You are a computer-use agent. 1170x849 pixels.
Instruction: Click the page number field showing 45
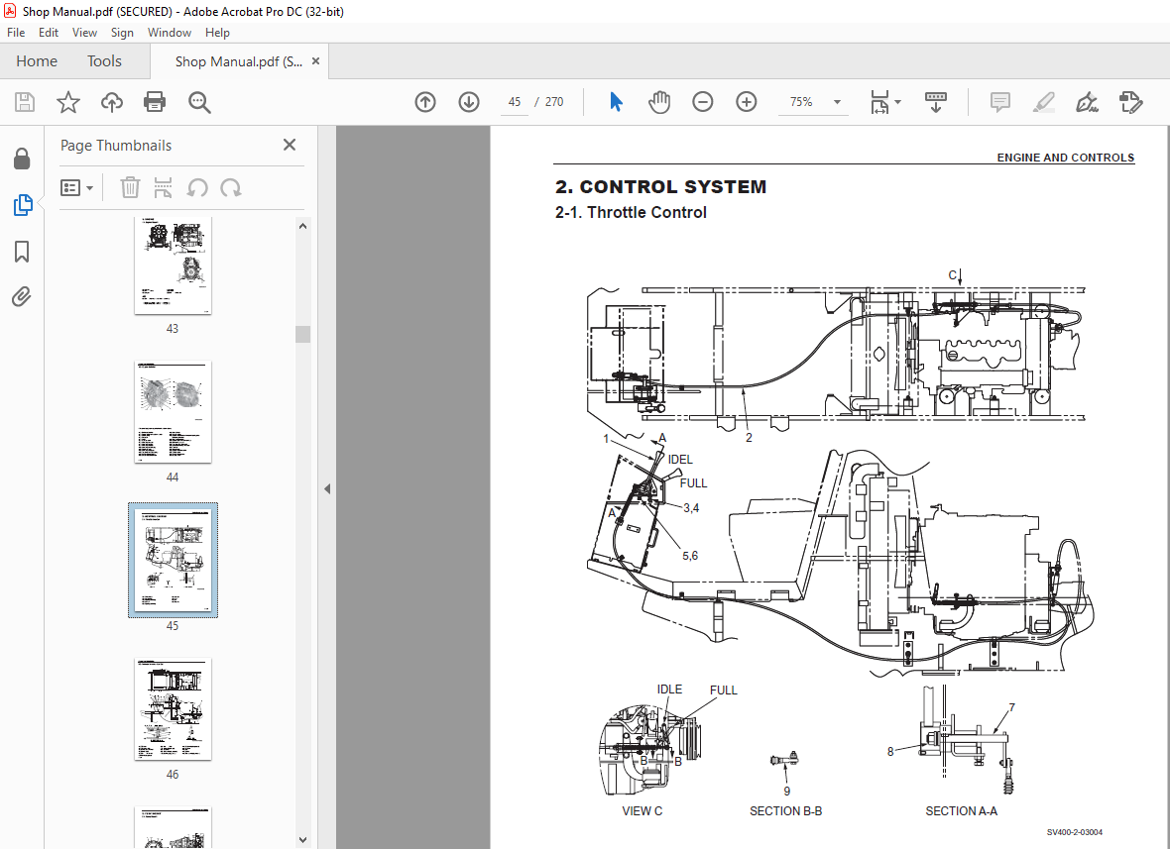(515, 102)
